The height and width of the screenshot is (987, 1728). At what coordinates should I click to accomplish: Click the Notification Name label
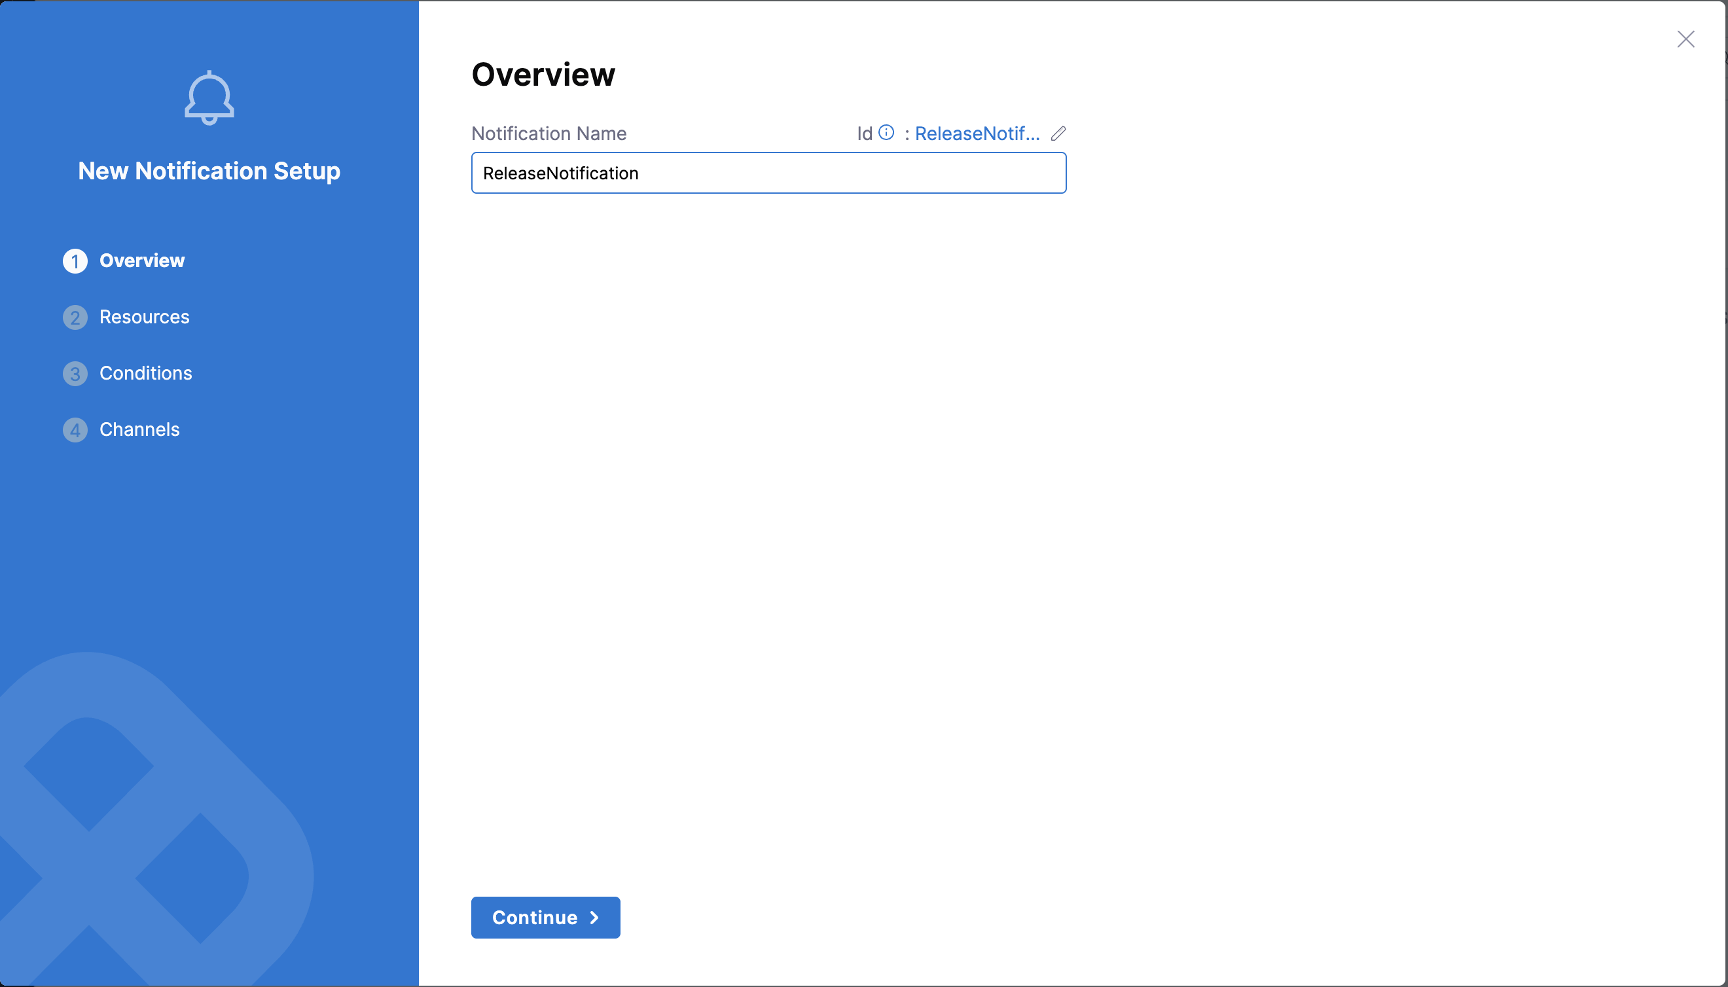(x=549, y=134)
